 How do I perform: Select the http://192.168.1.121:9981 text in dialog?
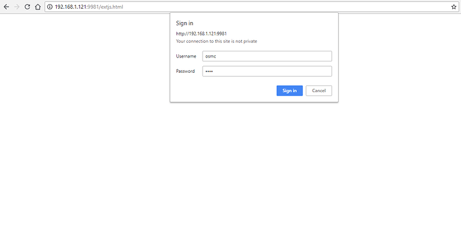click(x=201, y=34)
